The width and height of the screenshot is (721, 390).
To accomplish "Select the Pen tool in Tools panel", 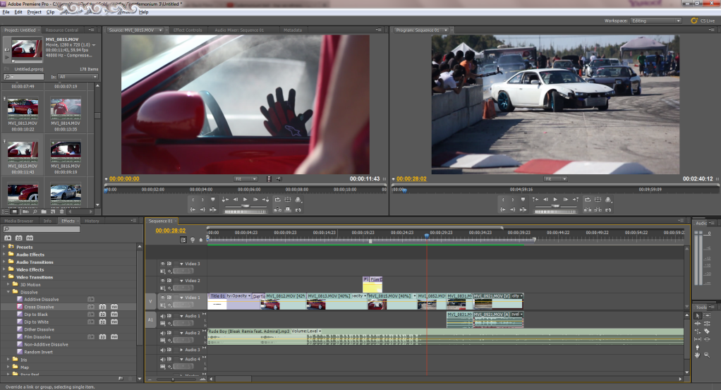I will click(698, 347).
